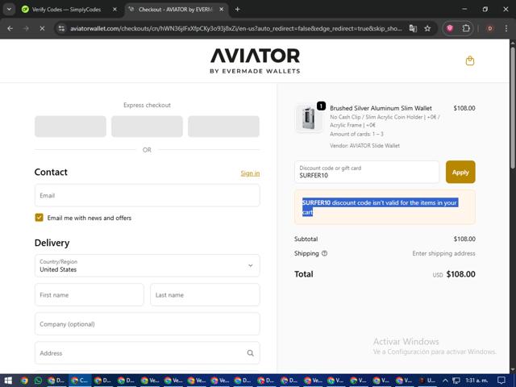Click the network icon in system tray
516x387 pixels.
[456, 381]
